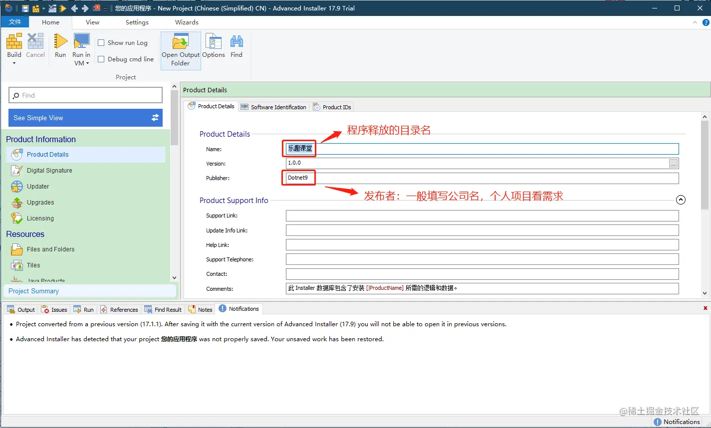The height and width of the screenshot is (428, 711).
Task: Open the Tiles page in sidebar
Action: tap(33, 265)
